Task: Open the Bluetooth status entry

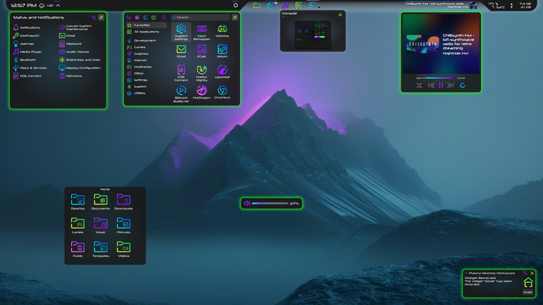Action: point(25,60)
